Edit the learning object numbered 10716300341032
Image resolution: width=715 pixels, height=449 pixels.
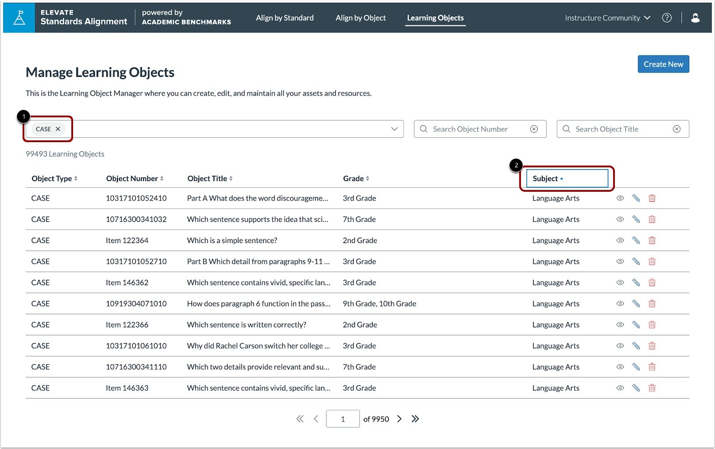click(x=636, y=219)
